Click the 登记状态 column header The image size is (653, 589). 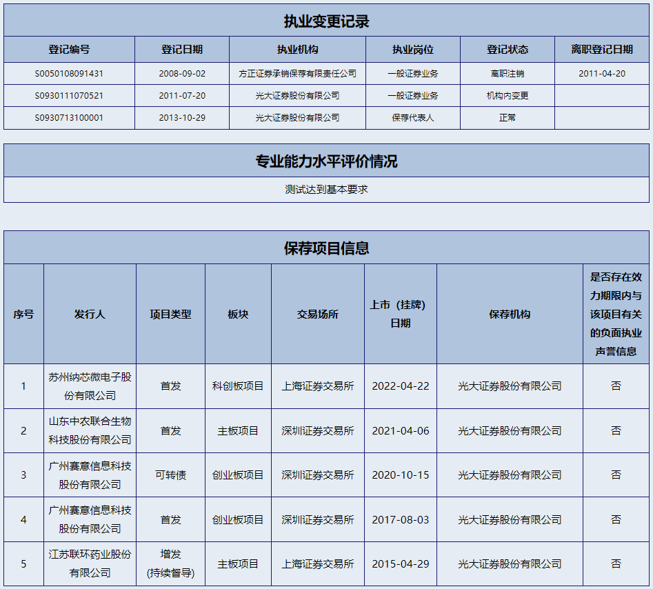(x=508, y=50)
